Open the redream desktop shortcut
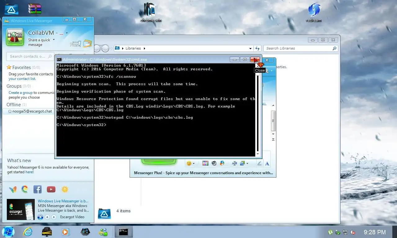The image size is (397, 238). 314,12
